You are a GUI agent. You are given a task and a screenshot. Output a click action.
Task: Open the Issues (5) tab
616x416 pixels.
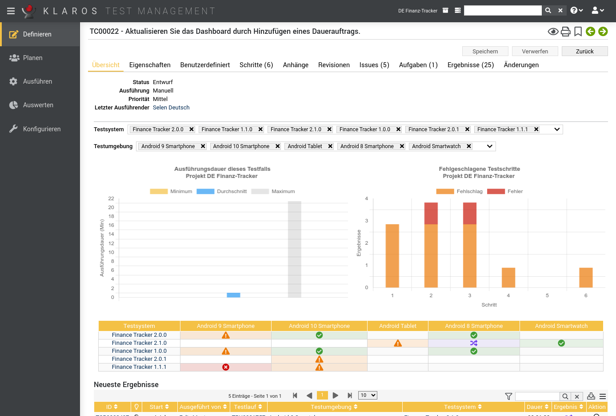pyautogui.click(x=374, y=65)
